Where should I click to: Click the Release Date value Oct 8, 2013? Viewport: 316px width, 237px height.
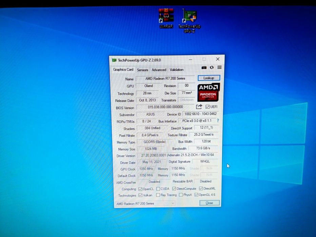pyautogui.click(x=147, y=100)
